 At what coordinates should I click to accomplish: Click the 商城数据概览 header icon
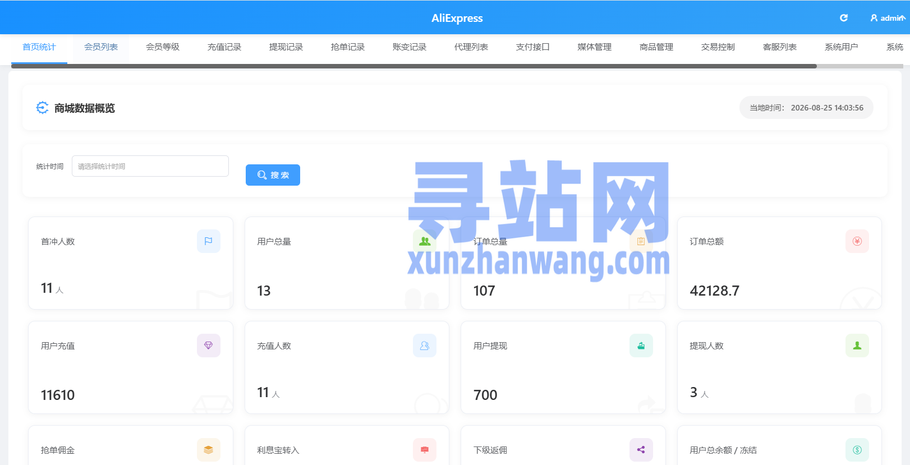point(42,108)
